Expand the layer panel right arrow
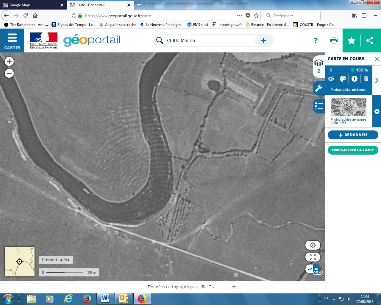 (377, 80)
